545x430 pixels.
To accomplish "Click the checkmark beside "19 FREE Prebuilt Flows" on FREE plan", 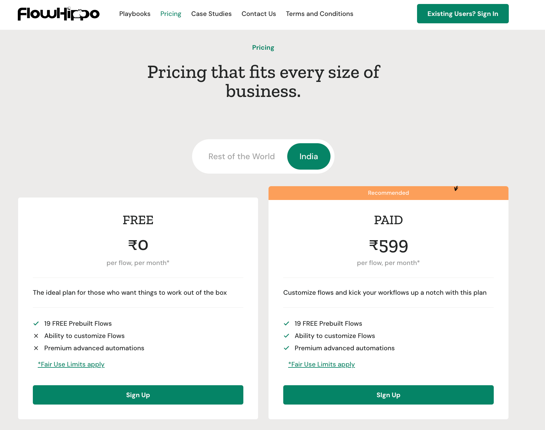I will coord(36,323).
